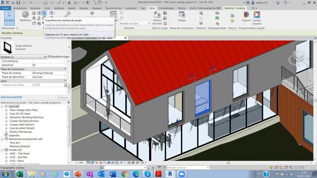Image resolution: width=317 pixels, height=178 pixels.
Task: Open the wrench additional settings tool
Action: click(67, 14)
